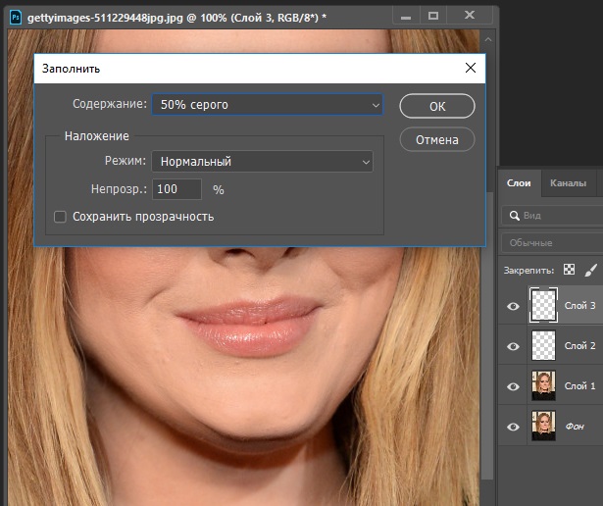Expand the Режим dropdown set to Нормальный
Viewport: 603px width, 506px height.
(x=262, y=161)
